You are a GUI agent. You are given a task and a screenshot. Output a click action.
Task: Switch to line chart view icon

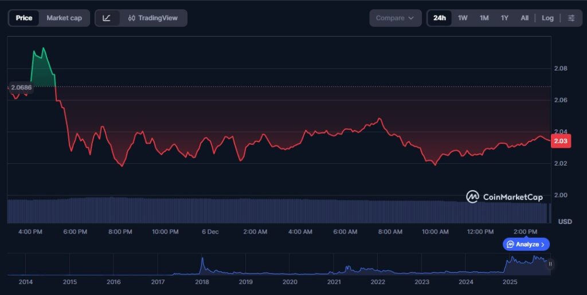pos(107,18)
